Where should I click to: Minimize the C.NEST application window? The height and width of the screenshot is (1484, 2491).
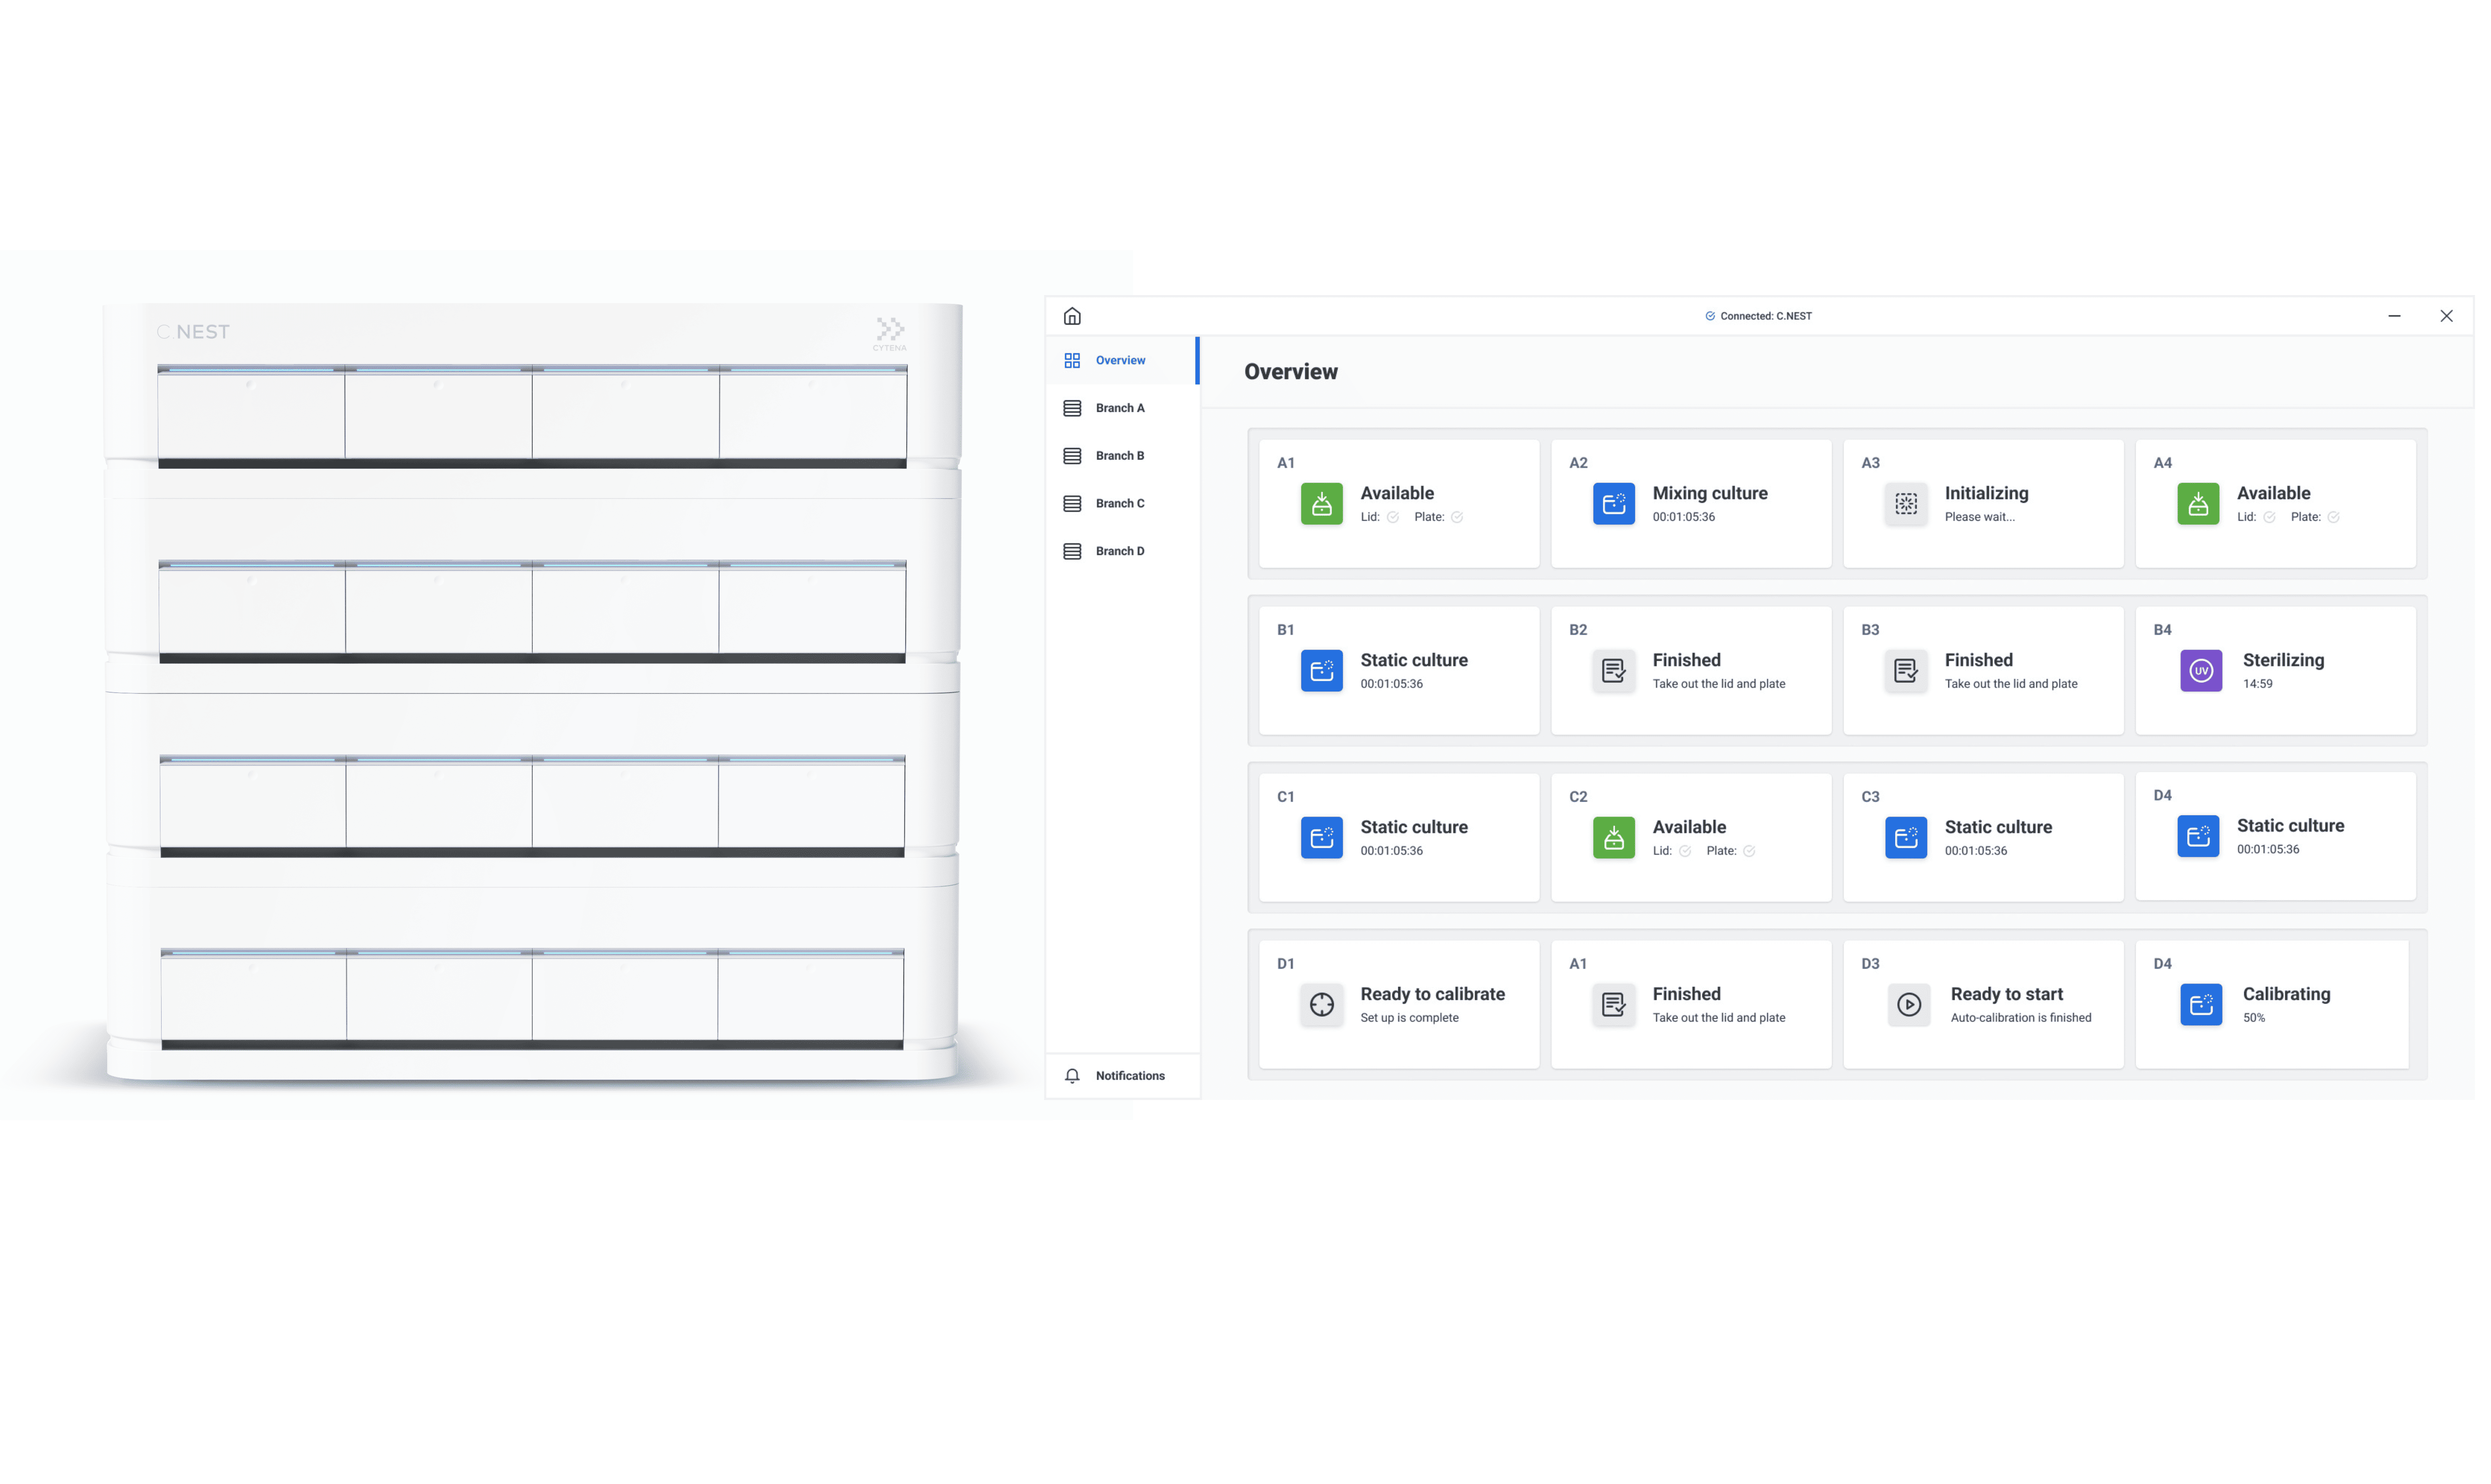click(x=2394, y=316)
